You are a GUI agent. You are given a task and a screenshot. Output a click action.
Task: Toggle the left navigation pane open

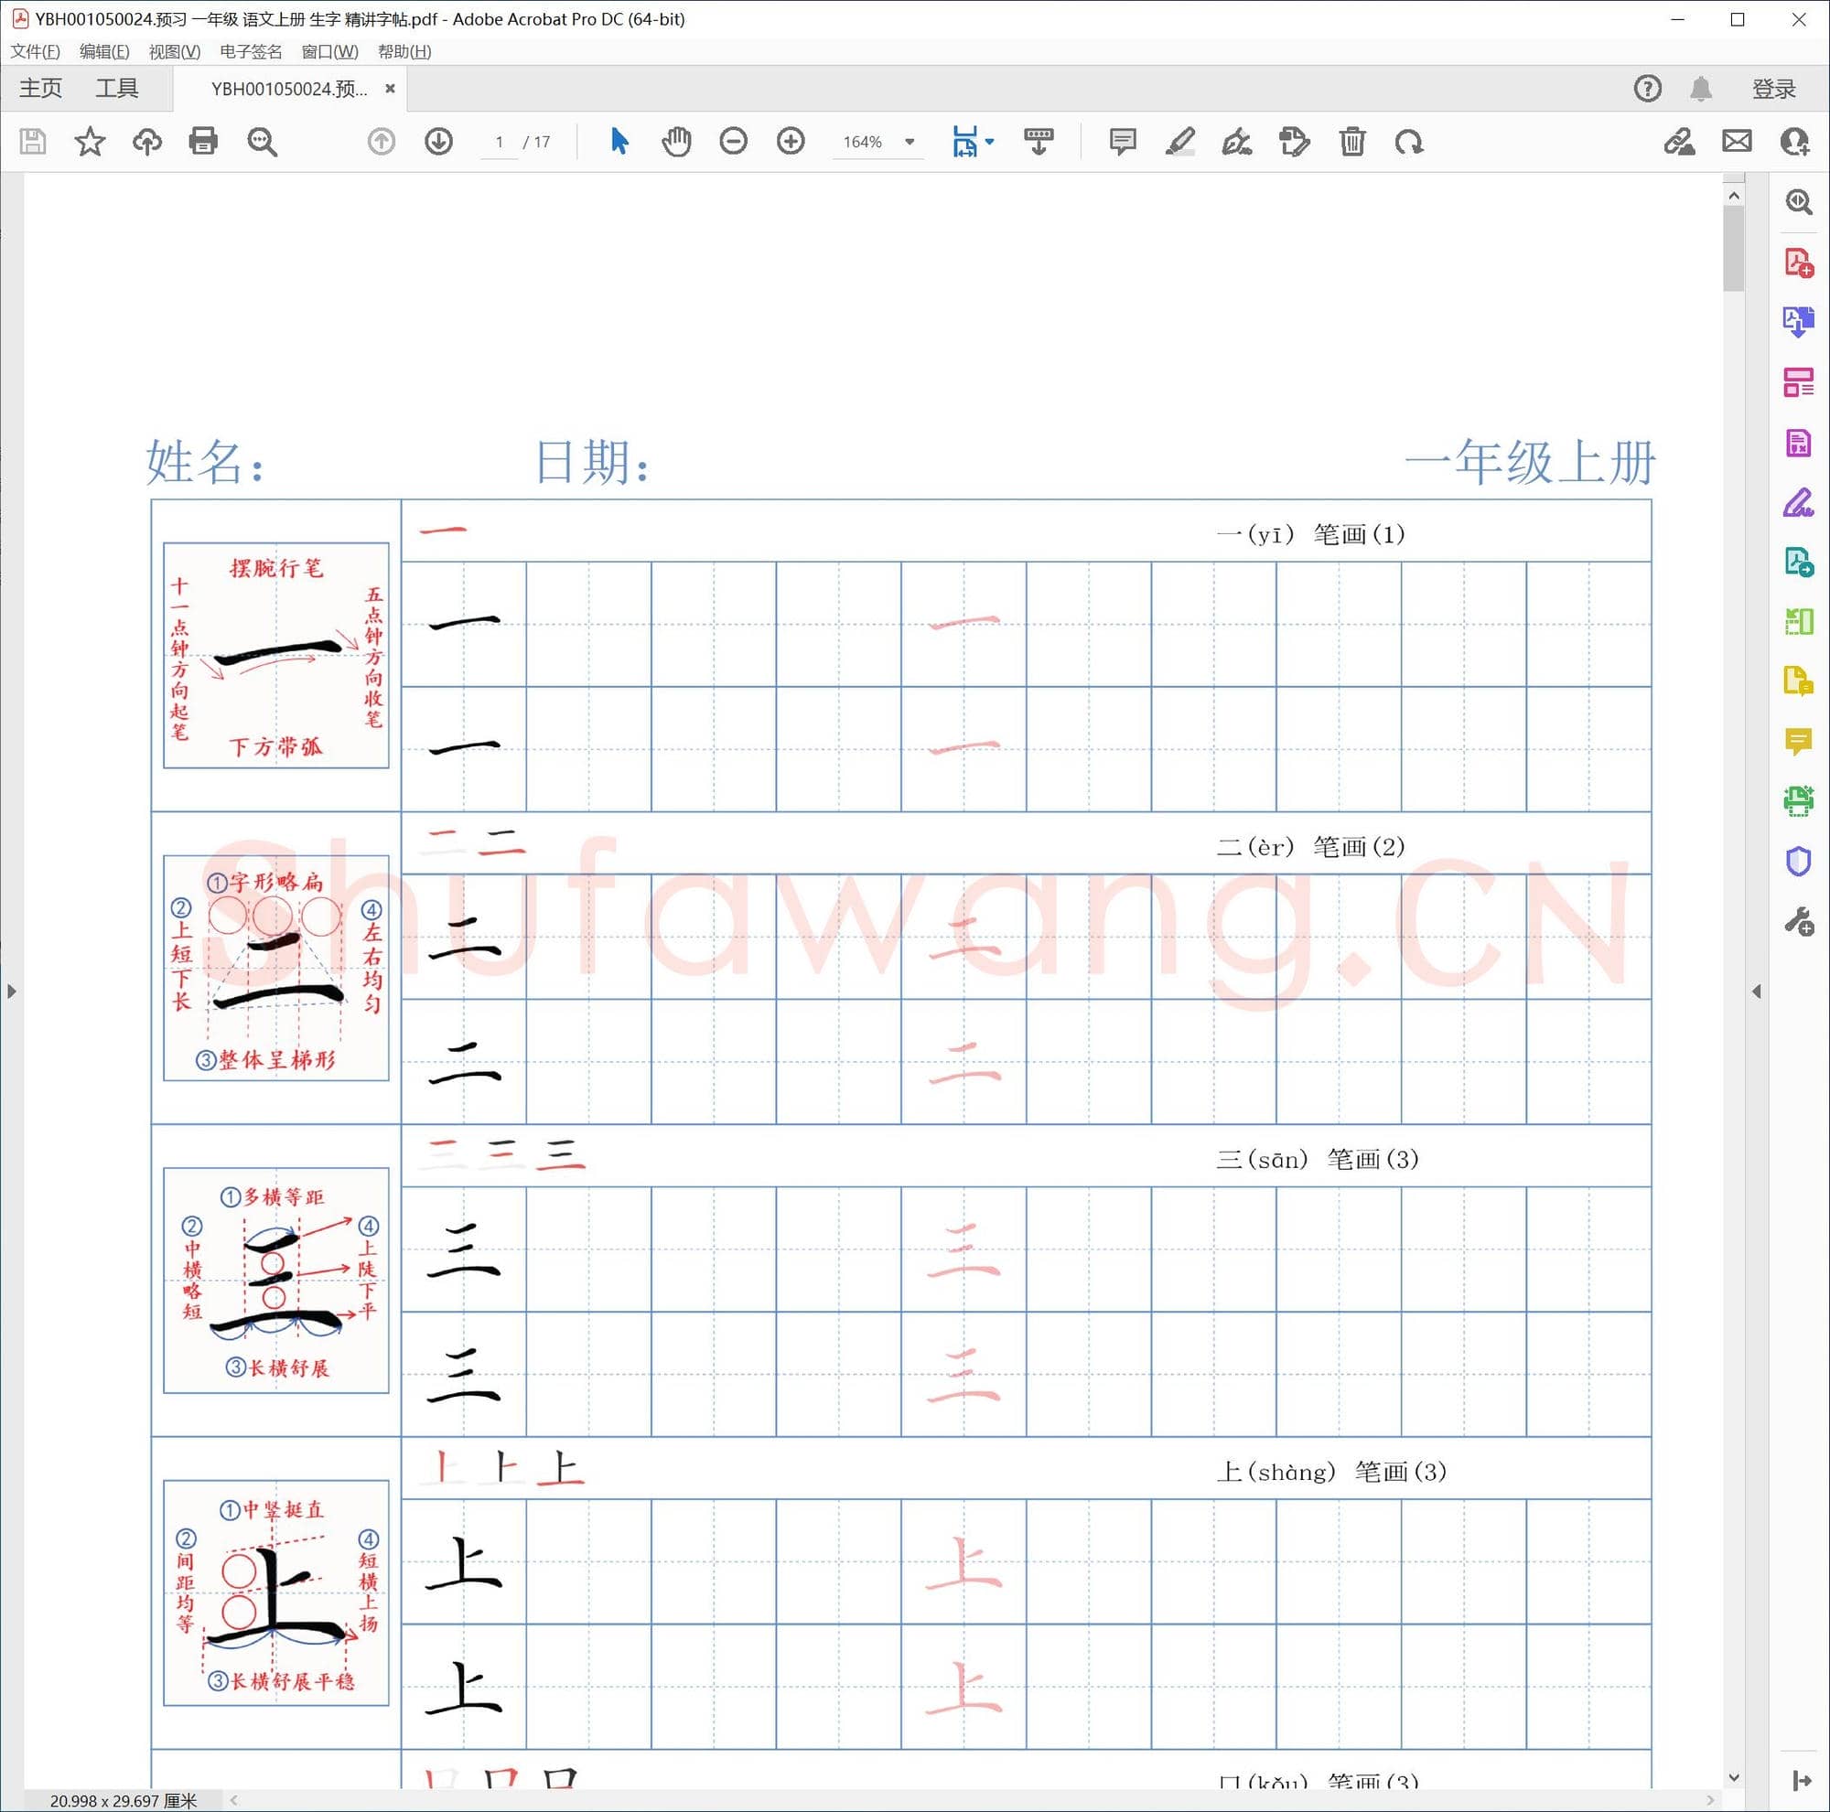(11, 992)
